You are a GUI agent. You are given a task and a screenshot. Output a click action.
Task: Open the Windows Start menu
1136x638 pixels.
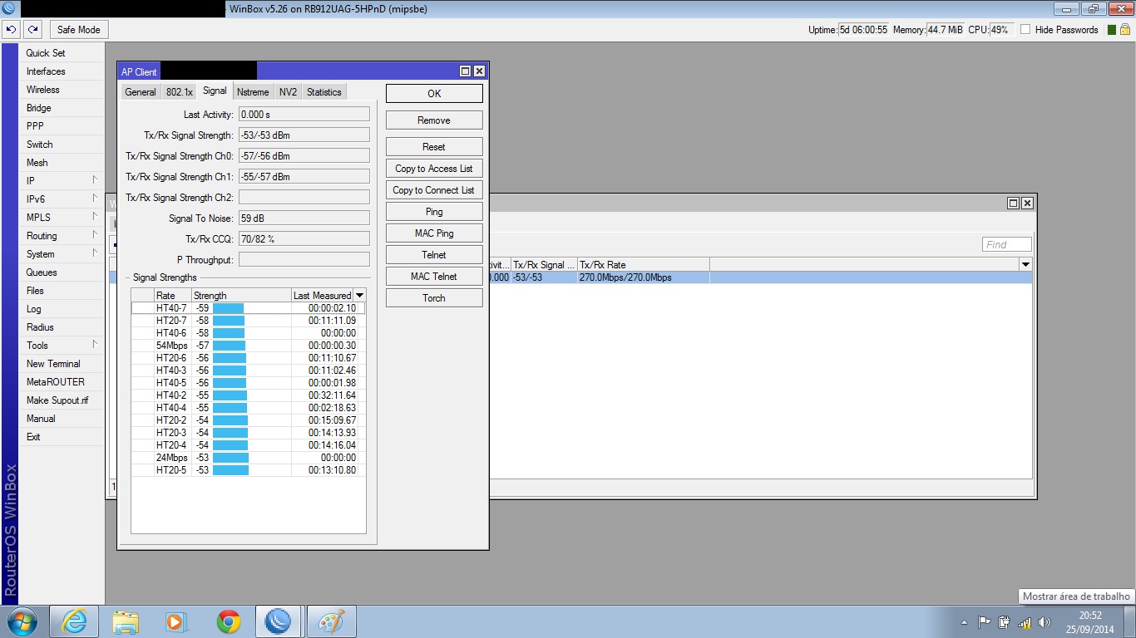click(21, 621)
